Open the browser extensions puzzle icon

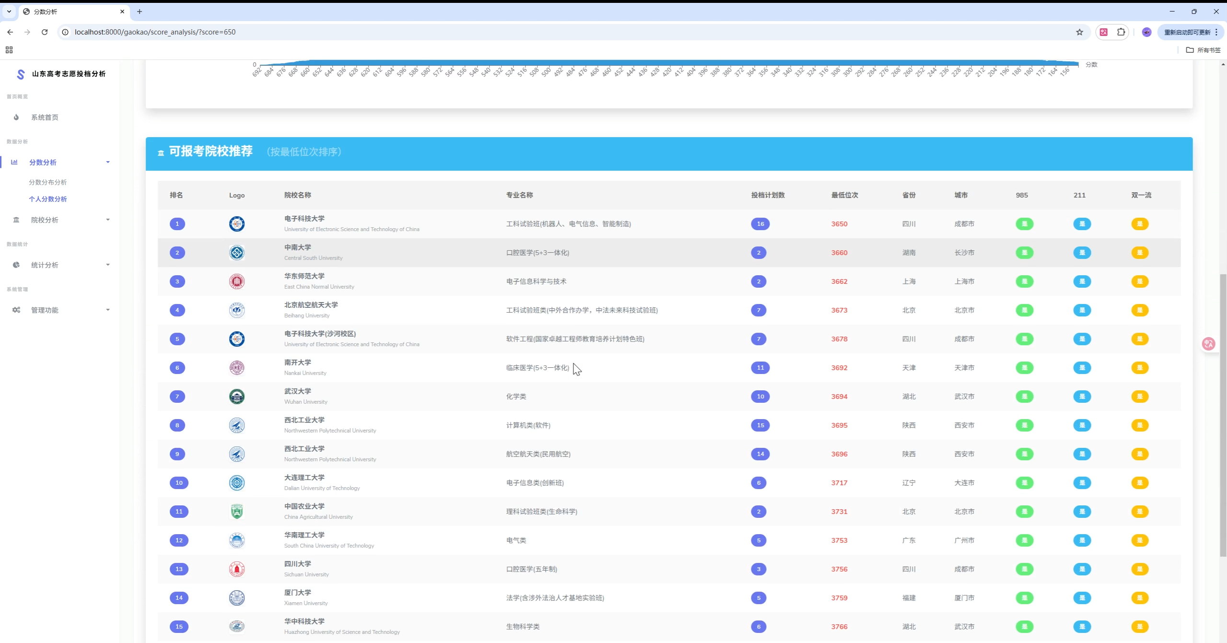(x=1121, y=32)
